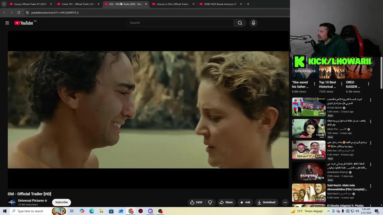
Task: Open options for the Hmida Sports video
Action: point(370,100)
